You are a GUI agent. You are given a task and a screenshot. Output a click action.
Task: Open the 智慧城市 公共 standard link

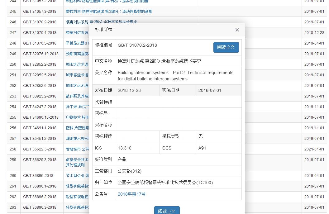click(x=77, y=149)
